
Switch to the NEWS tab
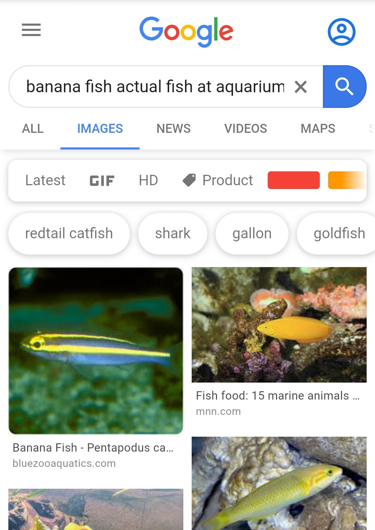174,129
